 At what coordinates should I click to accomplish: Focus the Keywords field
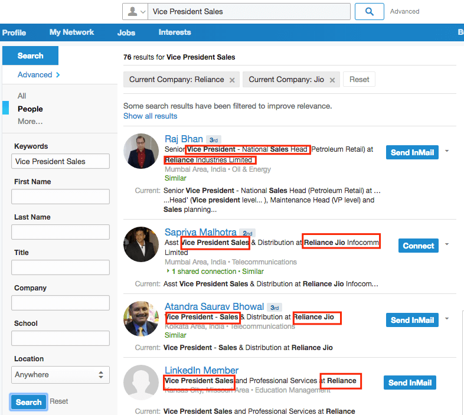click(60, 161)
